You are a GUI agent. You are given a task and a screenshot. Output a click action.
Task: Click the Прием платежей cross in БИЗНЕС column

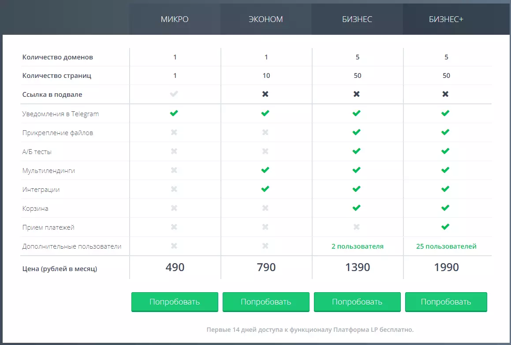pos(357,227)
